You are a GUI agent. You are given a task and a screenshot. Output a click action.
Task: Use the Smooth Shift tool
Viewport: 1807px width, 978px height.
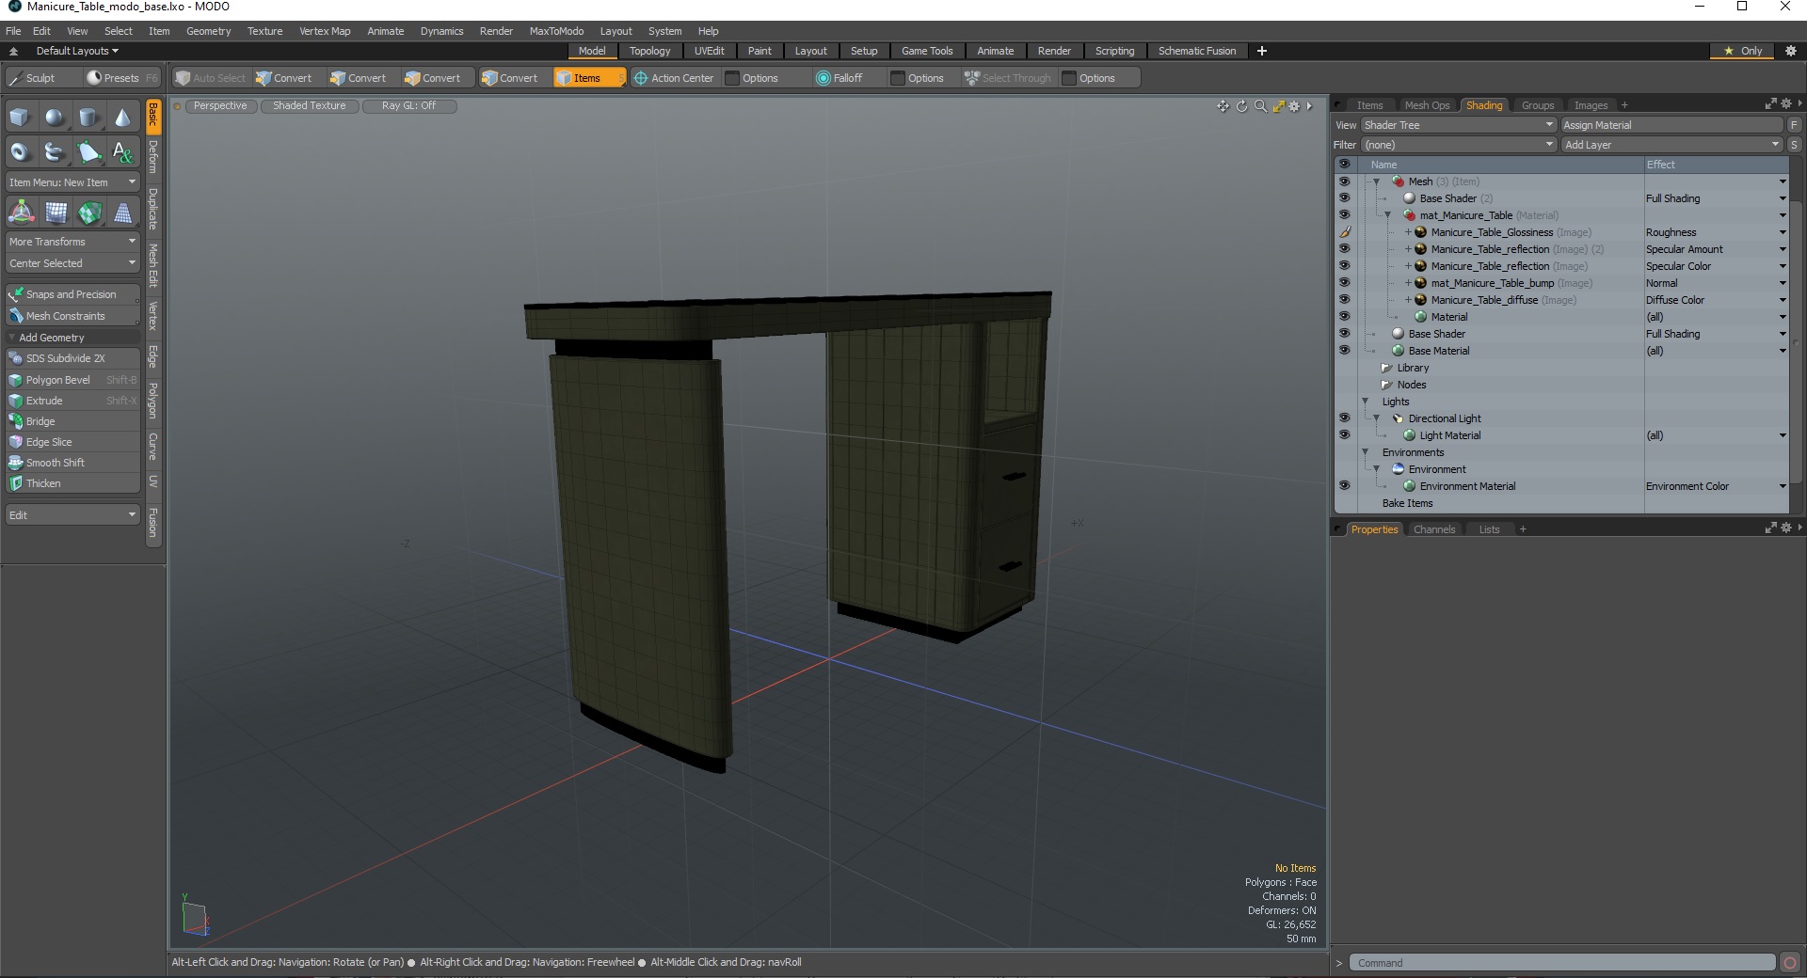[72, 463]
